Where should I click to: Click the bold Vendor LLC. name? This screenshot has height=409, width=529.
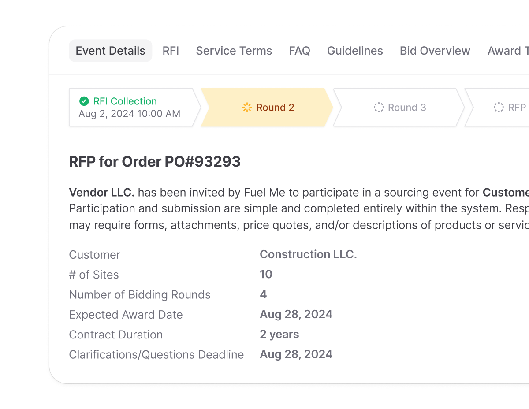(102, 193)
